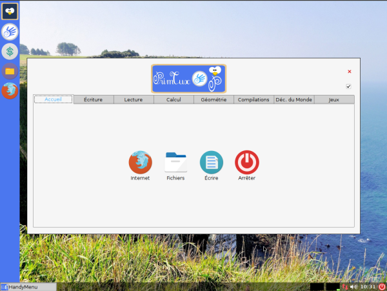Launch the Écrire text editor icon
The height and width of the screenshot is (291, 387).
click(212, 163)
